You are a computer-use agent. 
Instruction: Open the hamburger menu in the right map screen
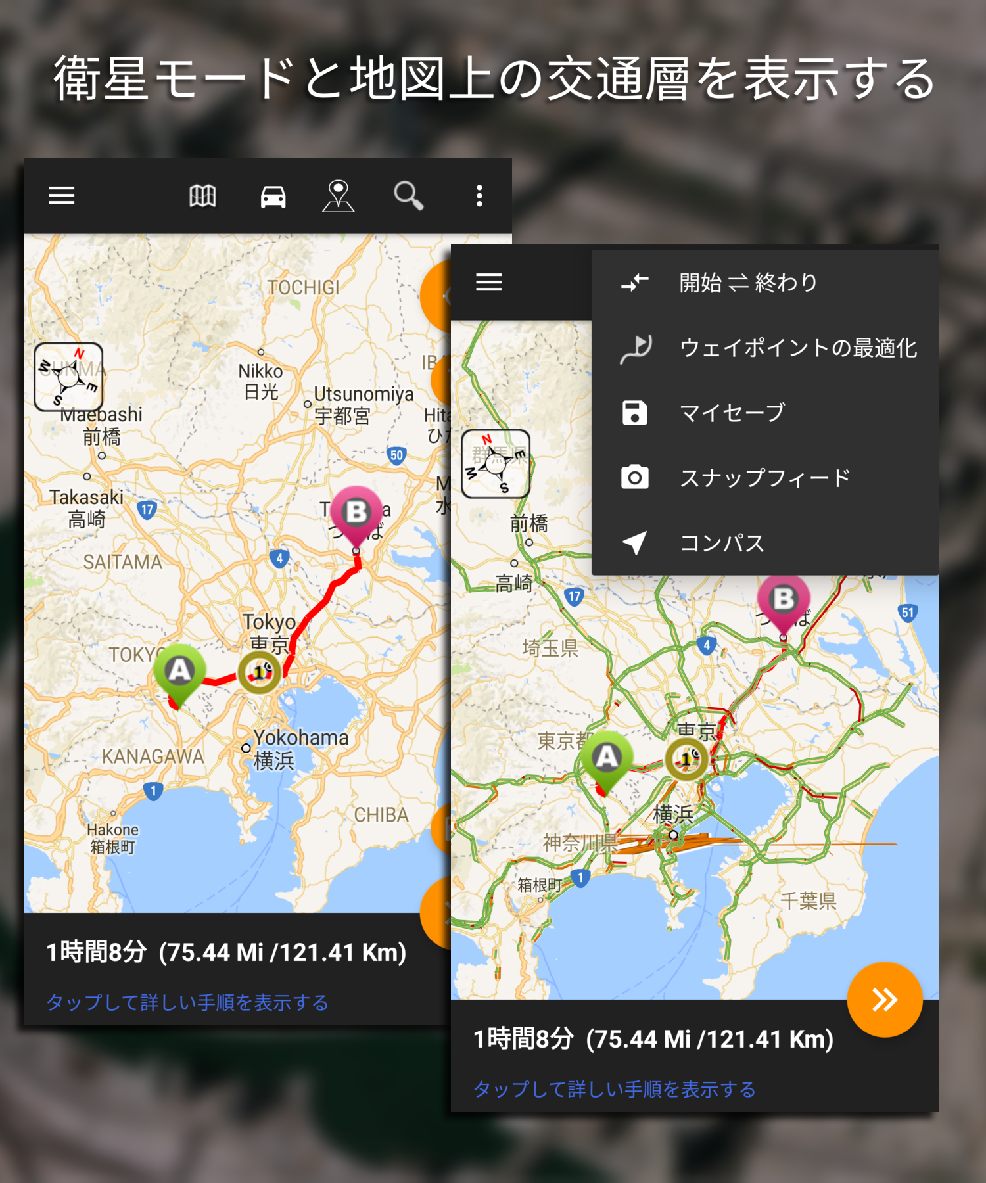click(x=488, y=282)
